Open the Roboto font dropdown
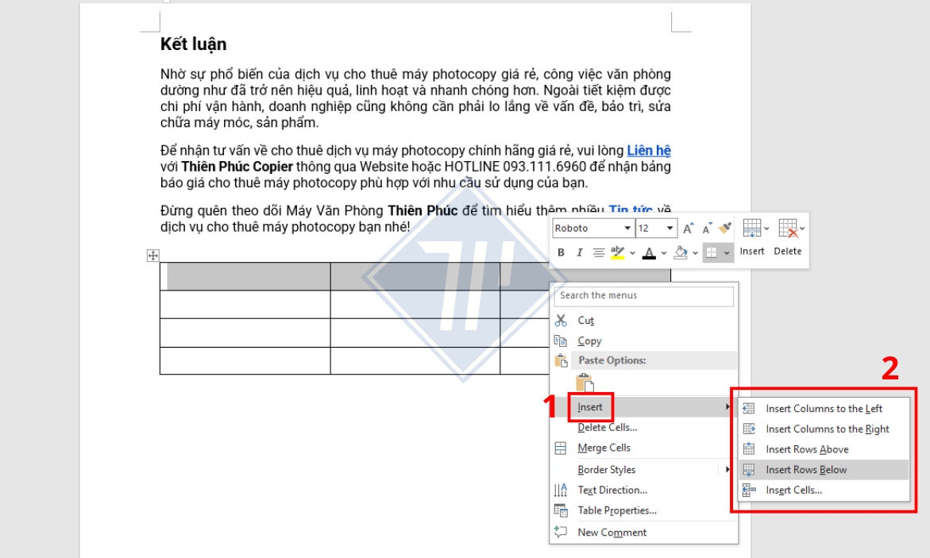The image size is (930, 558). click(627, 229)
